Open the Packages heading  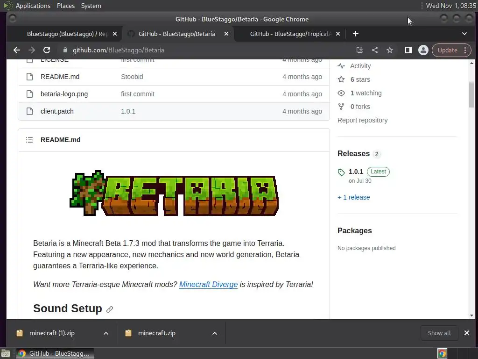(355, 231)
